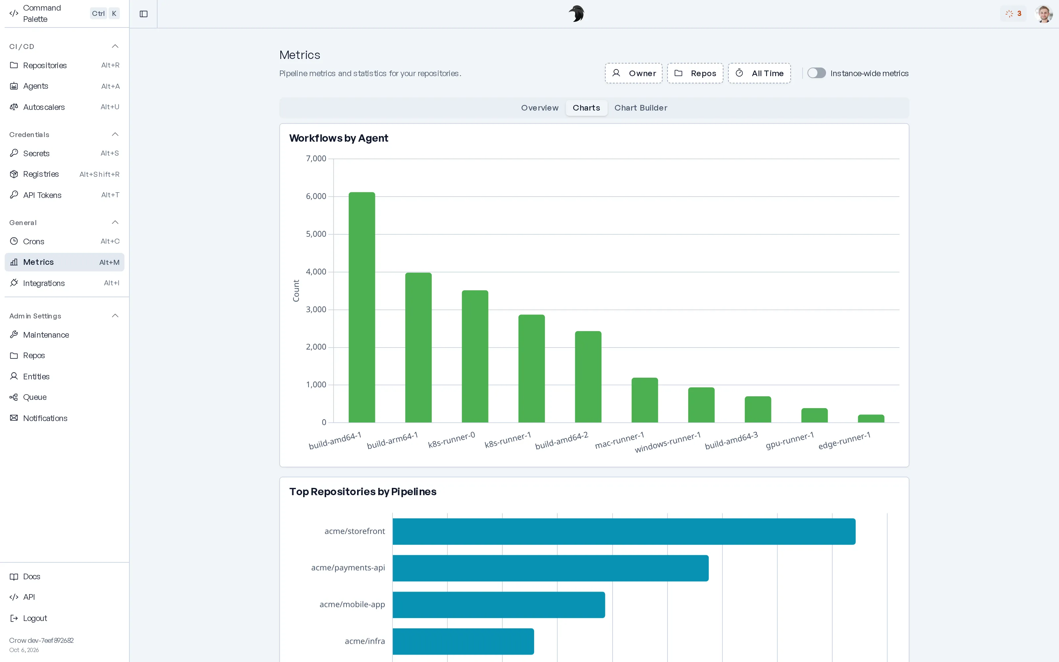The height and width of the screenshot is (662, 1059).
Task: Click the API code brackets icon
Action: 14,597
